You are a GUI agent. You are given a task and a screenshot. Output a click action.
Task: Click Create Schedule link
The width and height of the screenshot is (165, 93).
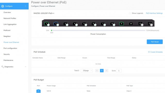155,52
